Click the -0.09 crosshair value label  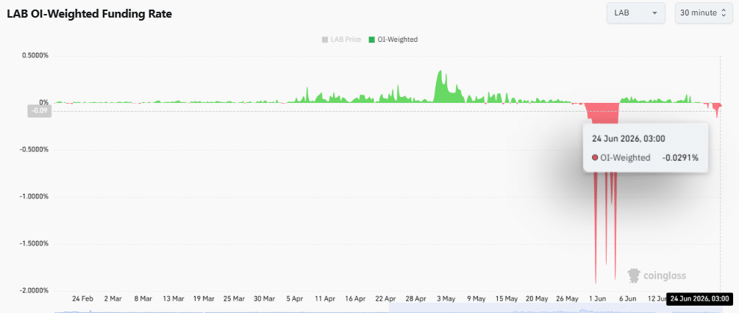(39, 111)
